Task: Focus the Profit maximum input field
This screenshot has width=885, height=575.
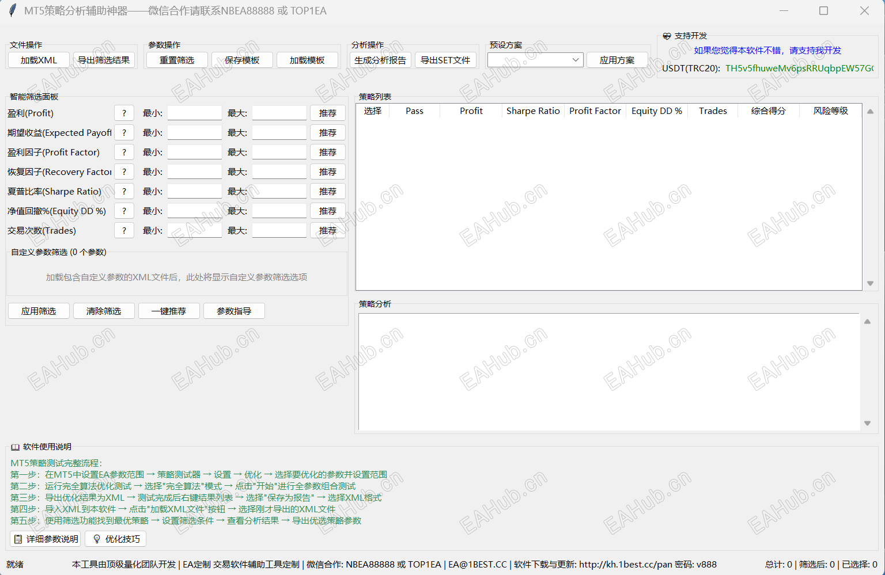Action: (x=279, y=113)
